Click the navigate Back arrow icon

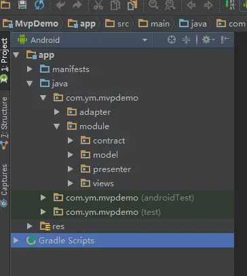coord(191,5)
